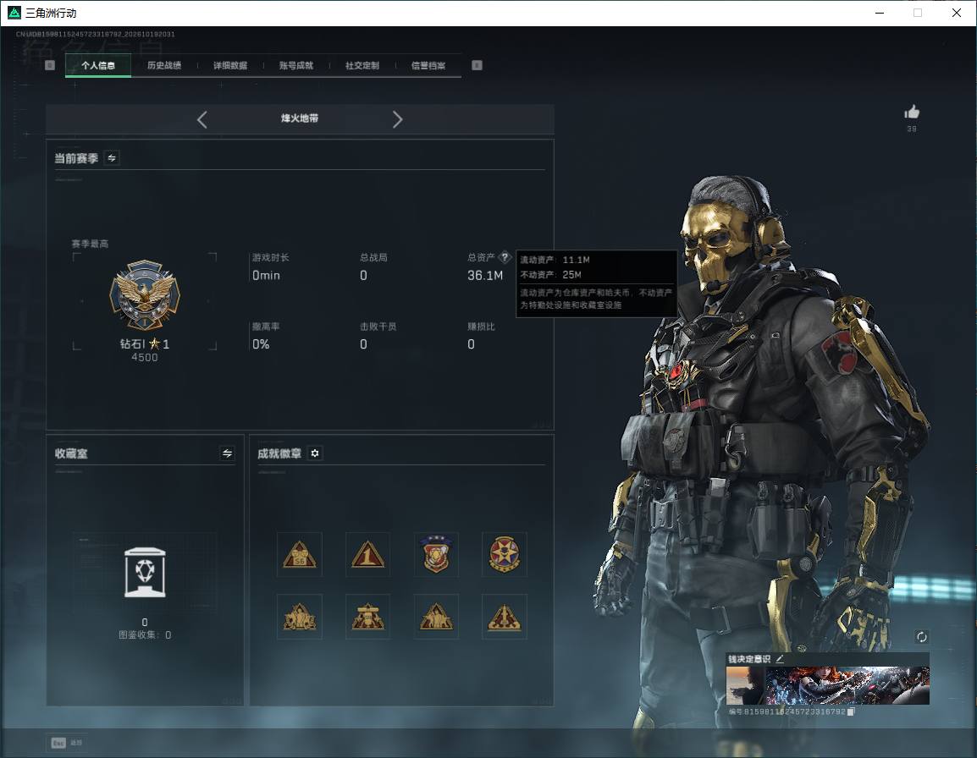This screenshot has width=977, height=758.
Task: Edit the 钱决定意识 signature with pencil icon
Action: 780,658
